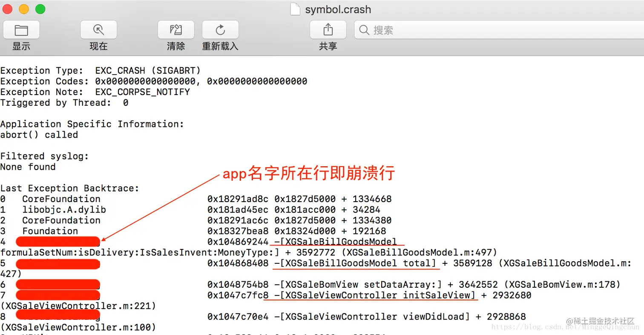Click "Application Specific Information:" text

pos(92,124)
